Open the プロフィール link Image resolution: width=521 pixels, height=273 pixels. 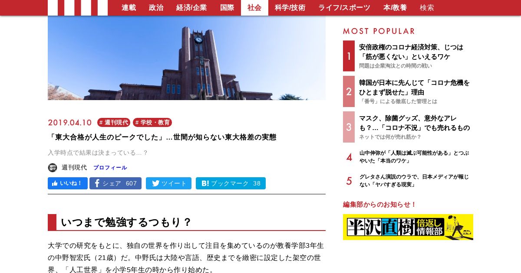pyautogui.click(x=110, y=168)
